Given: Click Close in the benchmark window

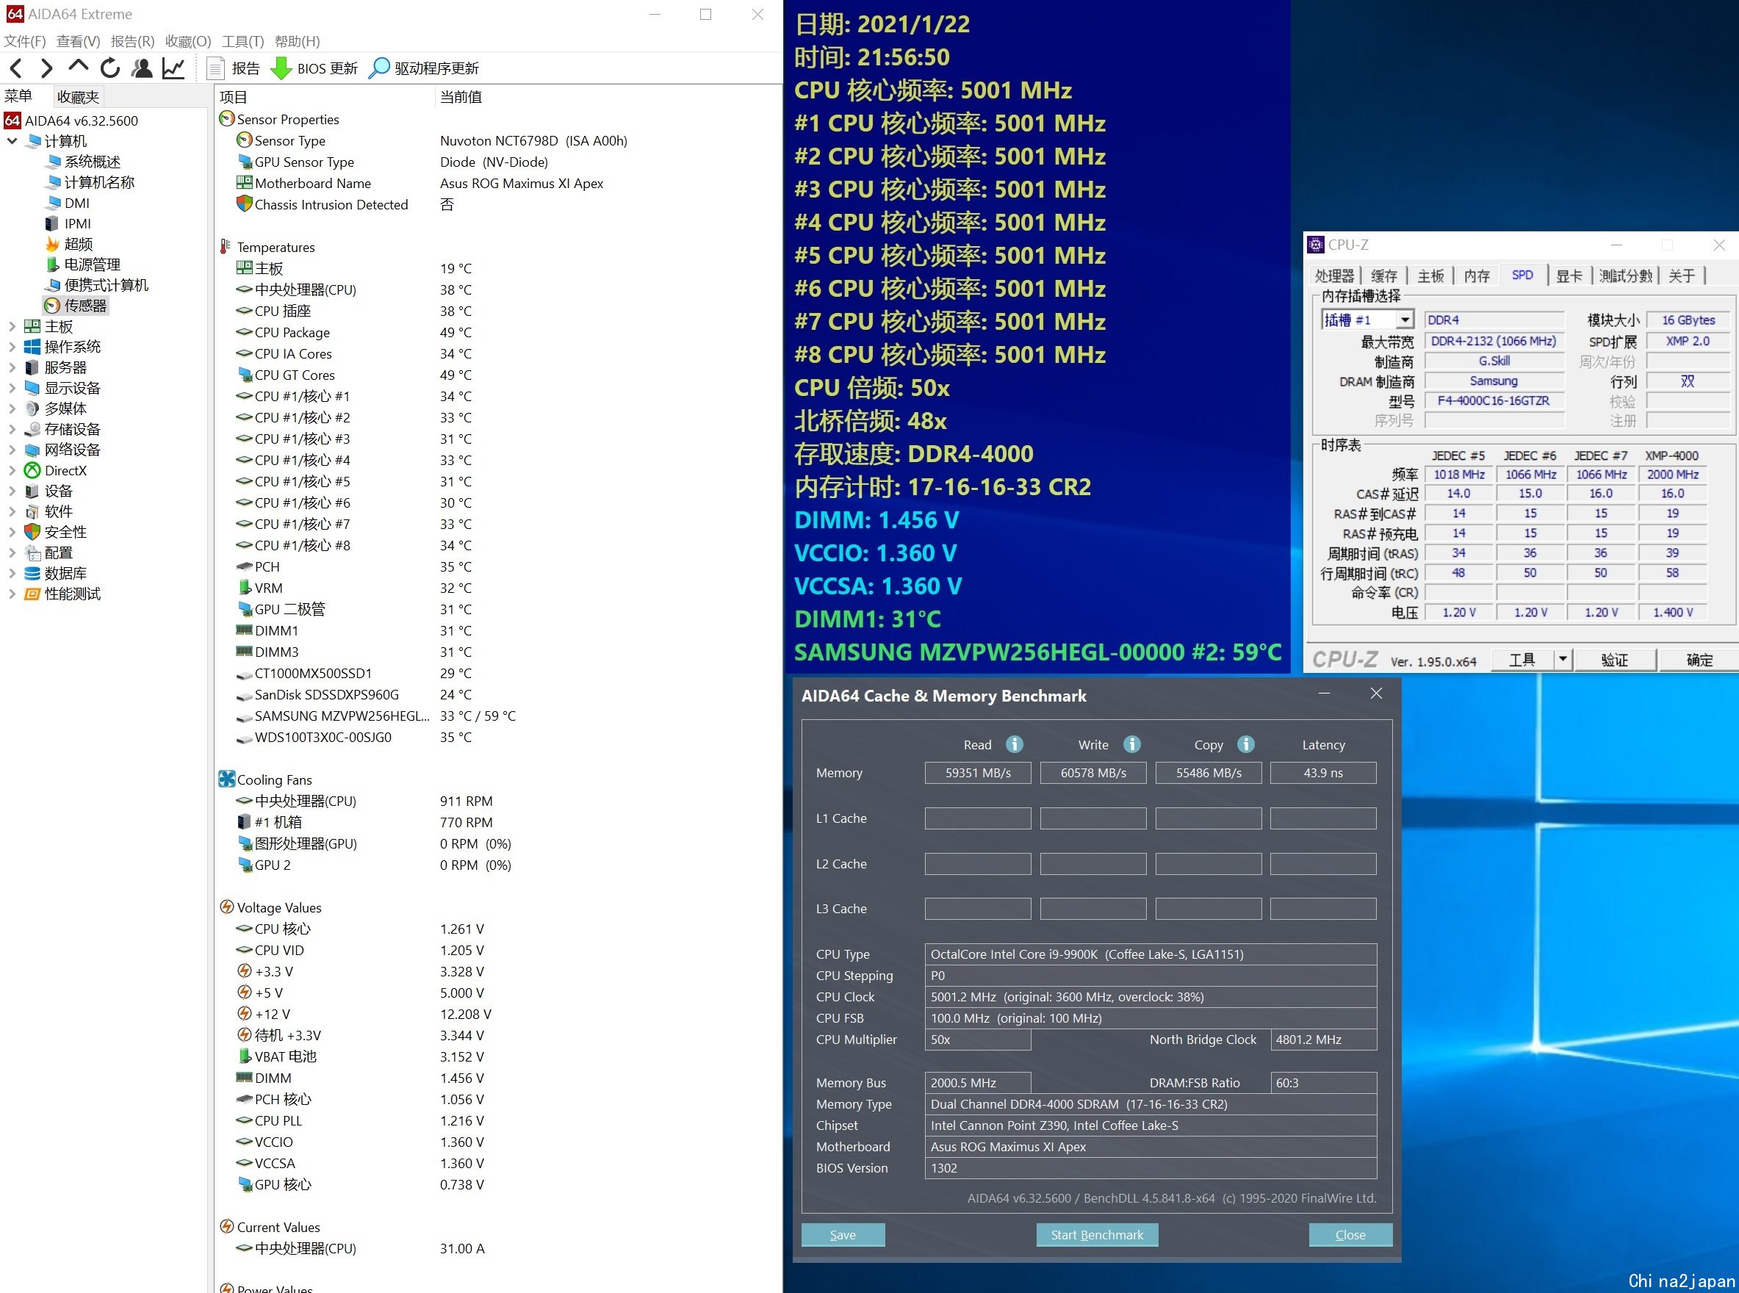Looking at the screenshot, I should [x=1350, y=1234].
